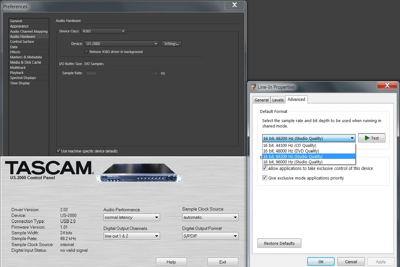The height and width of the screenshot is (267, 400).
Task: Open Appearance preferences category
Action: 29,26
